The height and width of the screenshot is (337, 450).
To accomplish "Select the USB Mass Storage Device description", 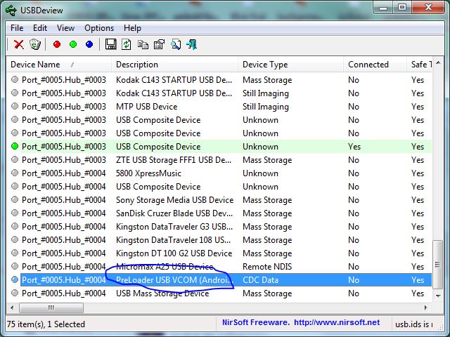I will pos(162,293).
